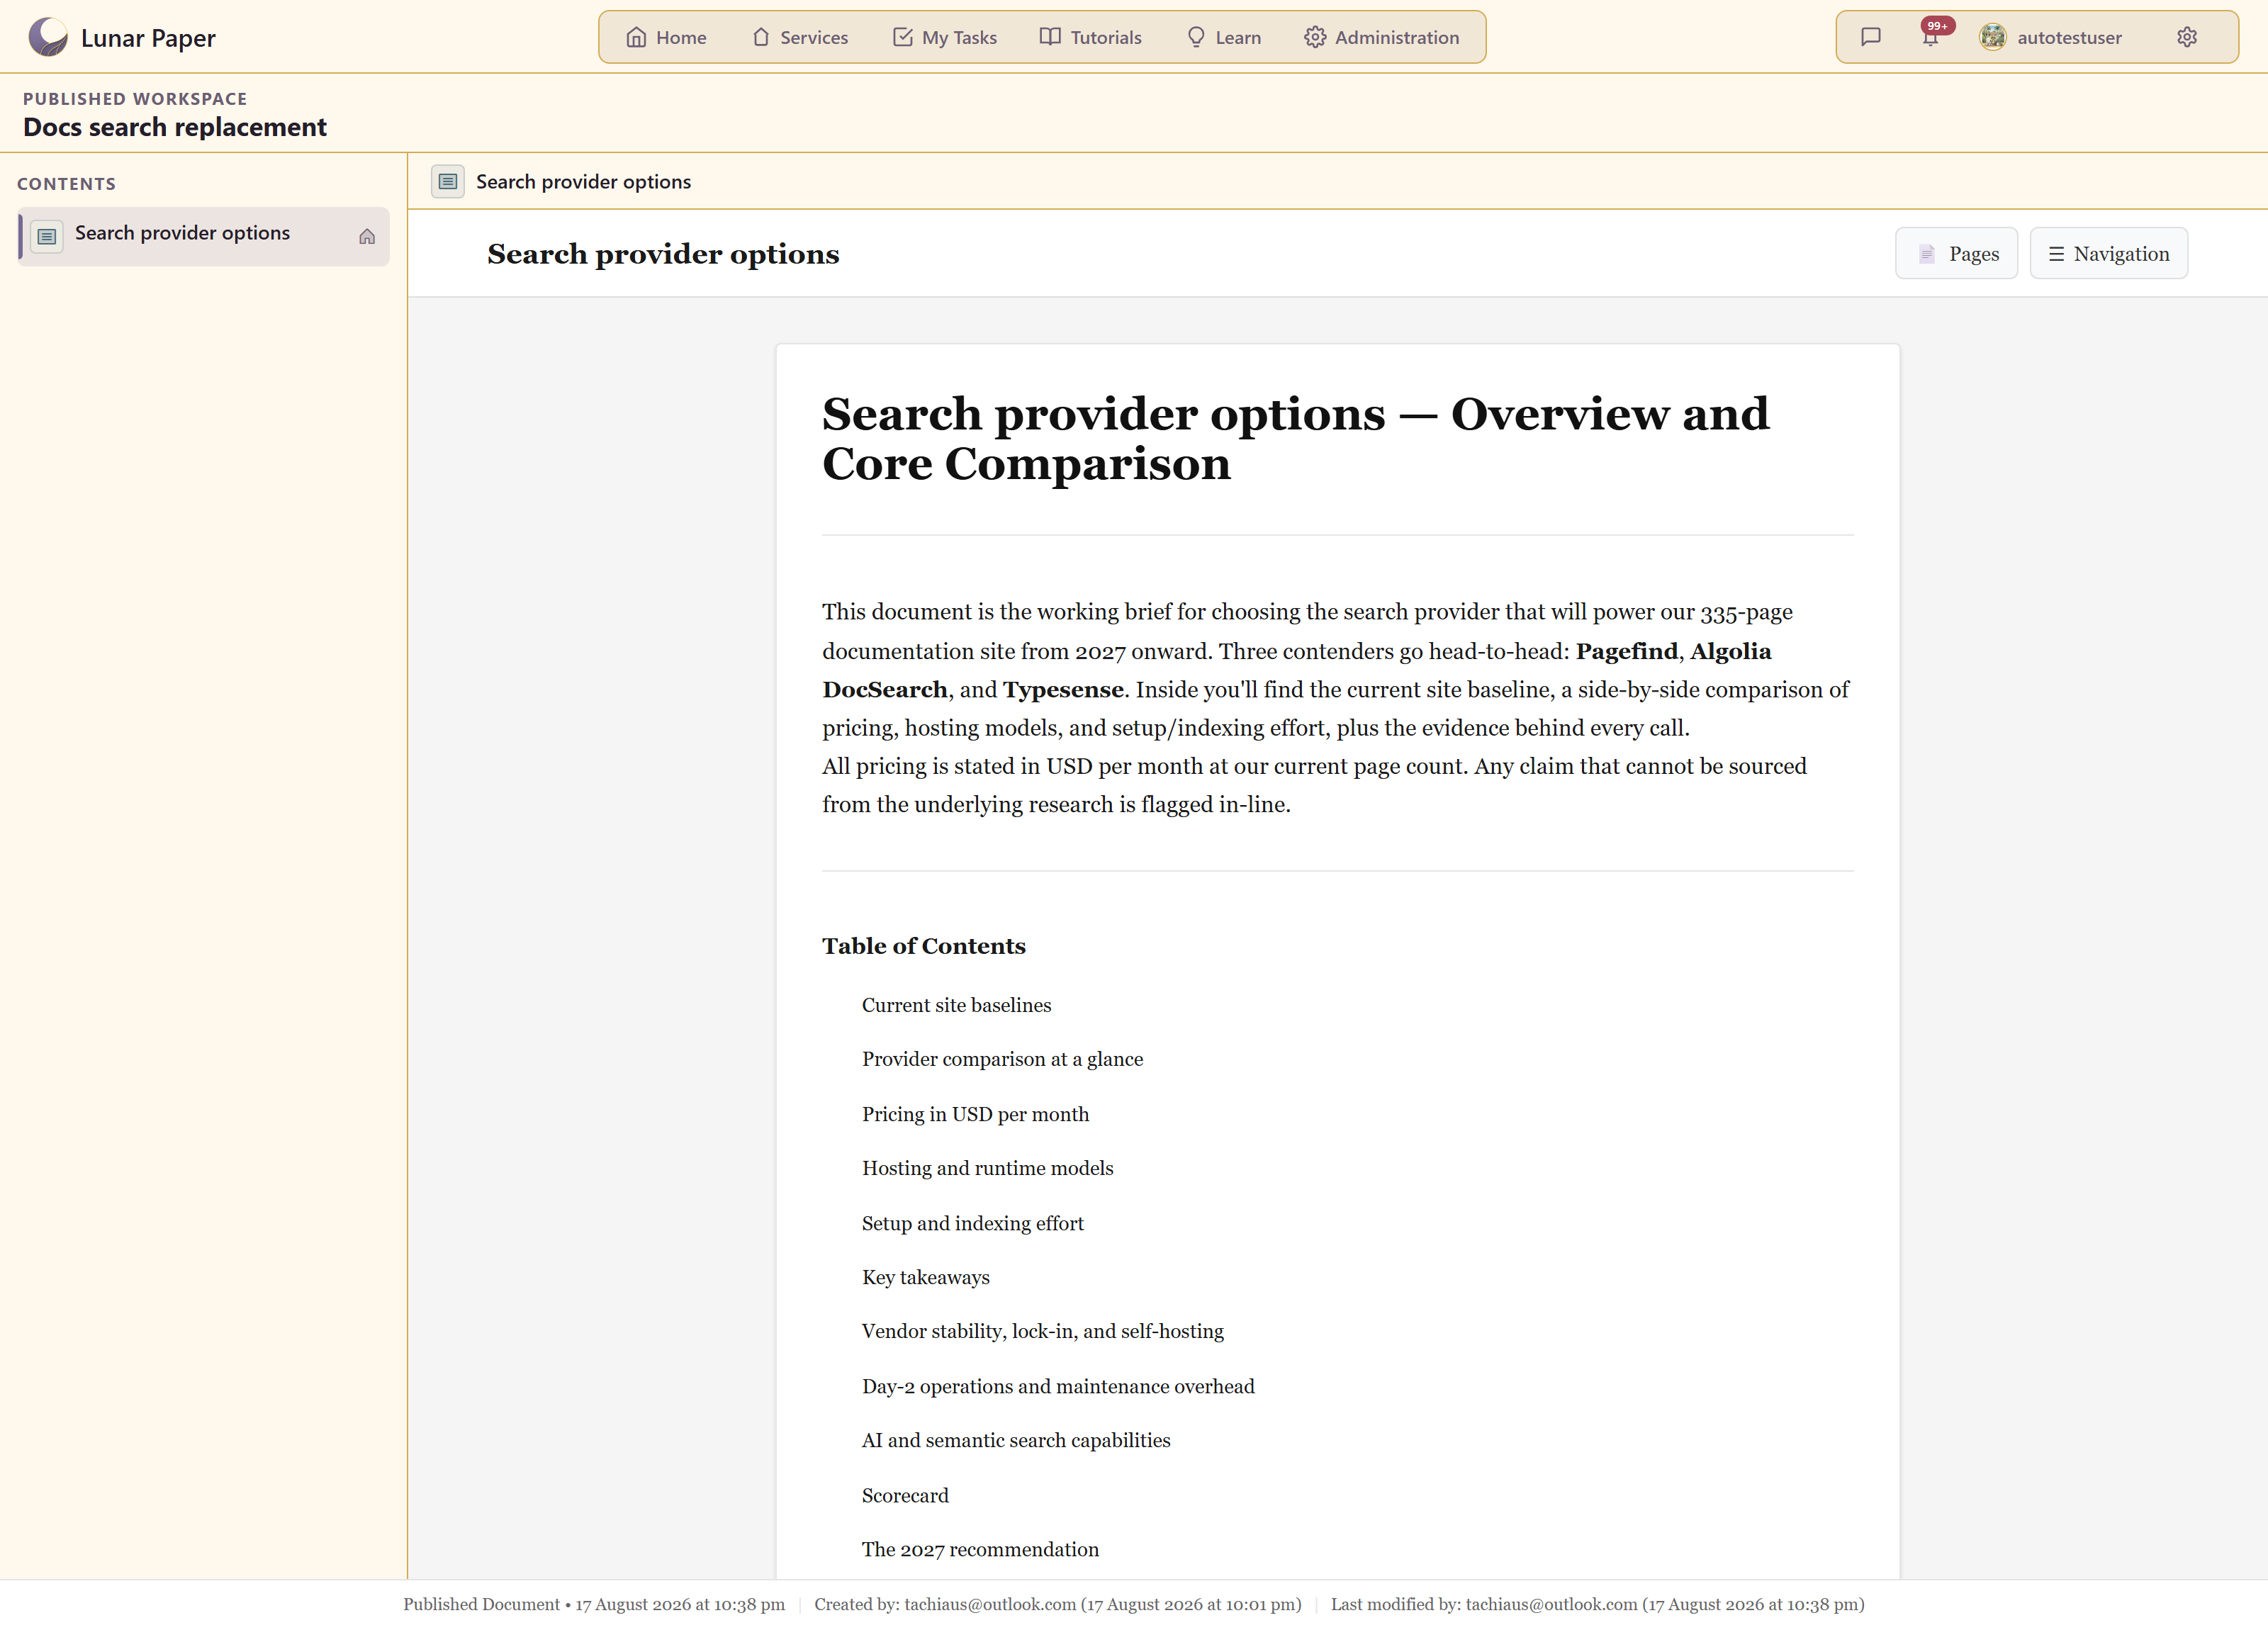Click the autotestuser avatar image
Viewport: 2268px width, 1630px height.
[1992, 37]
